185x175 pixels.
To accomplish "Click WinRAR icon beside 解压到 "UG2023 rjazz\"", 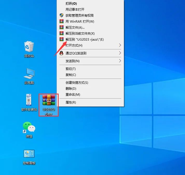I will [61, 39].
